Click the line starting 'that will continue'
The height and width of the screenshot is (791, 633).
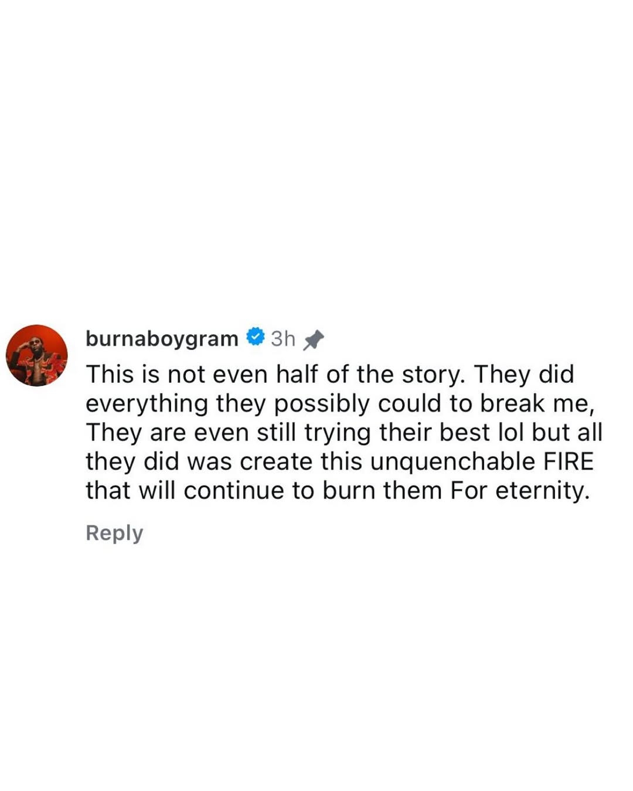(338, 491)
